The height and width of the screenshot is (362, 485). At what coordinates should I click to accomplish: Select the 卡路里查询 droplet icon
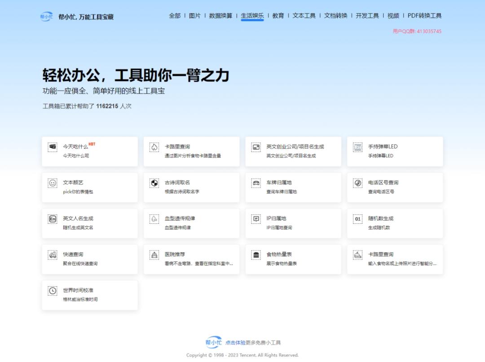pos(154,147)
